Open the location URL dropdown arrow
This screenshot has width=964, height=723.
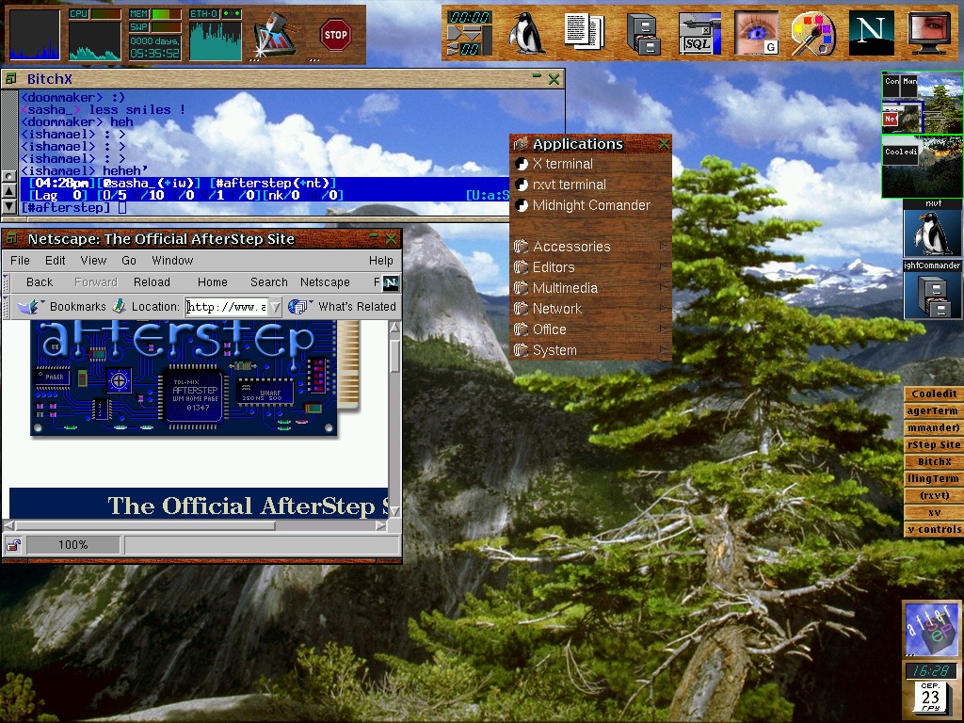pos(274,307)
